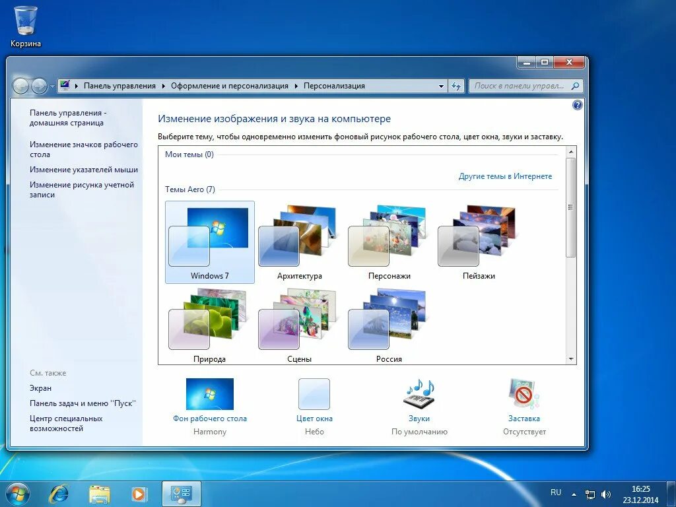
Task: Click the refresh button beside address bar
Action: [456, 86]
